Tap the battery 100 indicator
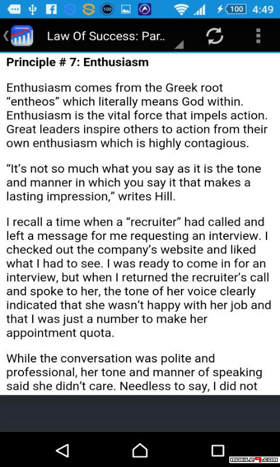 (231, 9)
